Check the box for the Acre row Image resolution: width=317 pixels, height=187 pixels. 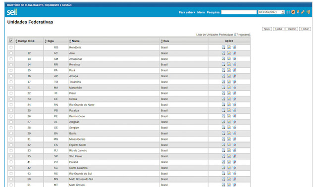click(x=11, y=53)
